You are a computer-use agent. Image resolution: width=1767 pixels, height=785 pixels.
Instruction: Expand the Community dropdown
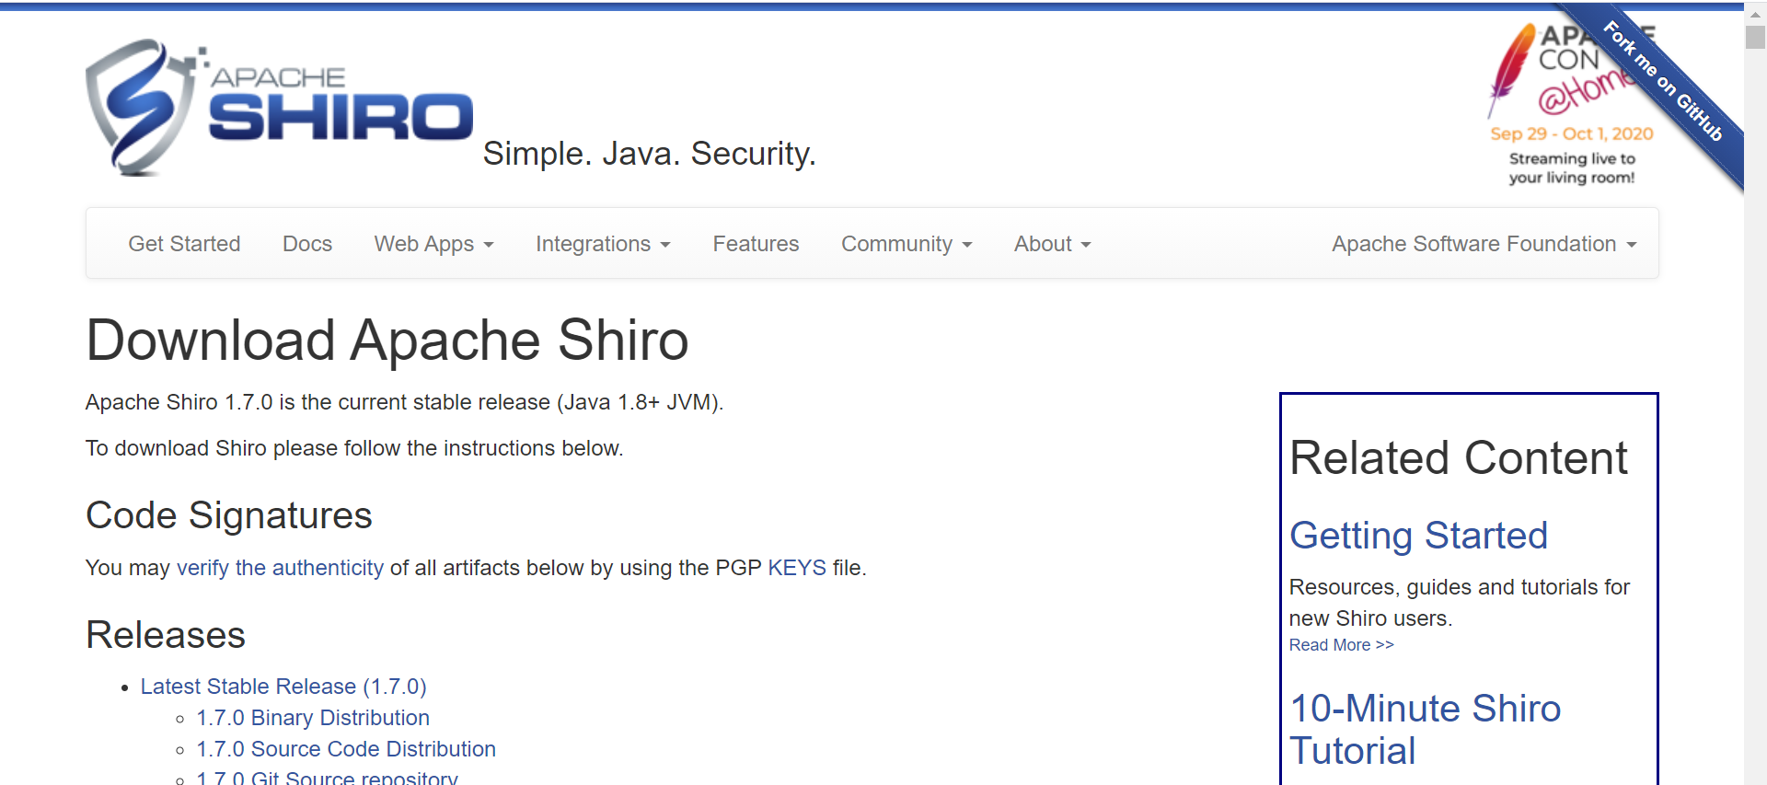pos(907,244)
